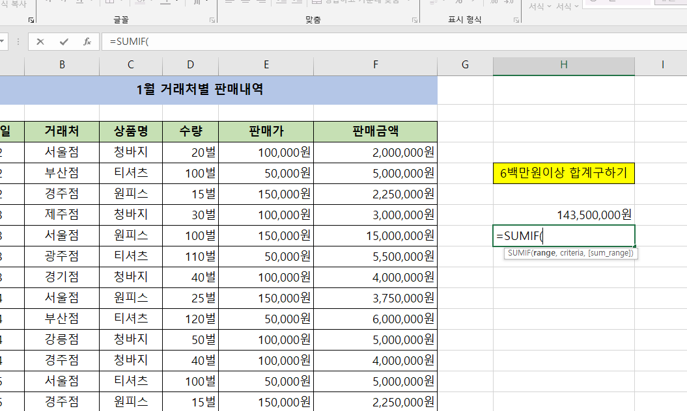
Task: Open the clipboard group dialog launcher
Action: [31, 20]
